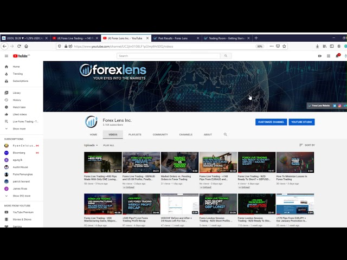Open the Sort By dropdown

coord(307,145)
